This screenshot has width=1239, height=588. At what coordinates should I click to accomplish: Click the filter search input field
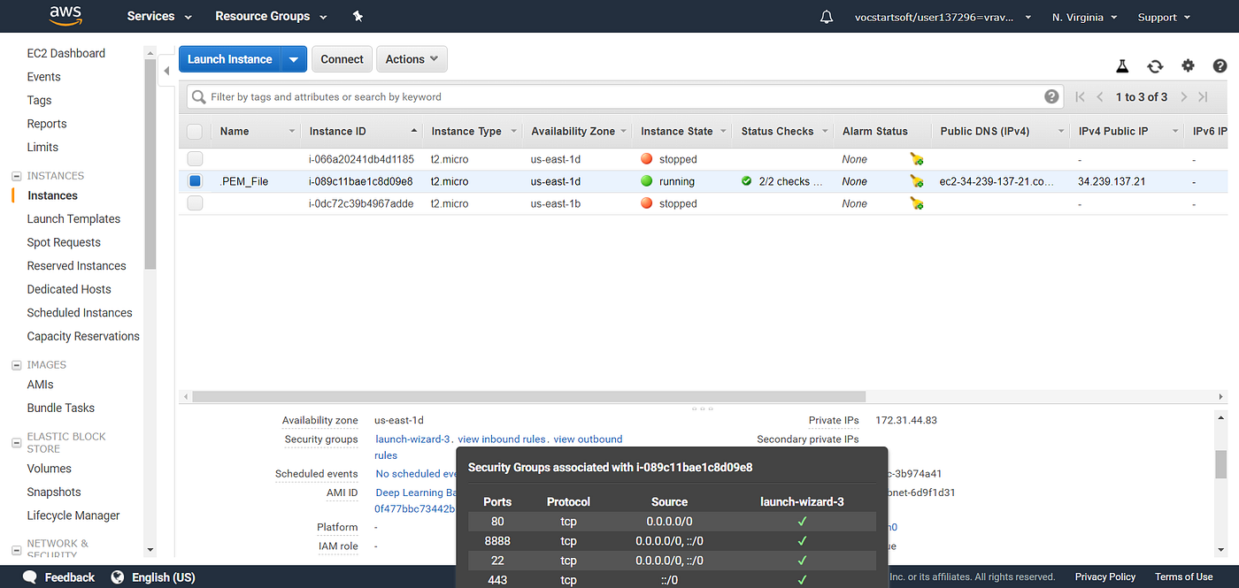click(x=531, y=96)
